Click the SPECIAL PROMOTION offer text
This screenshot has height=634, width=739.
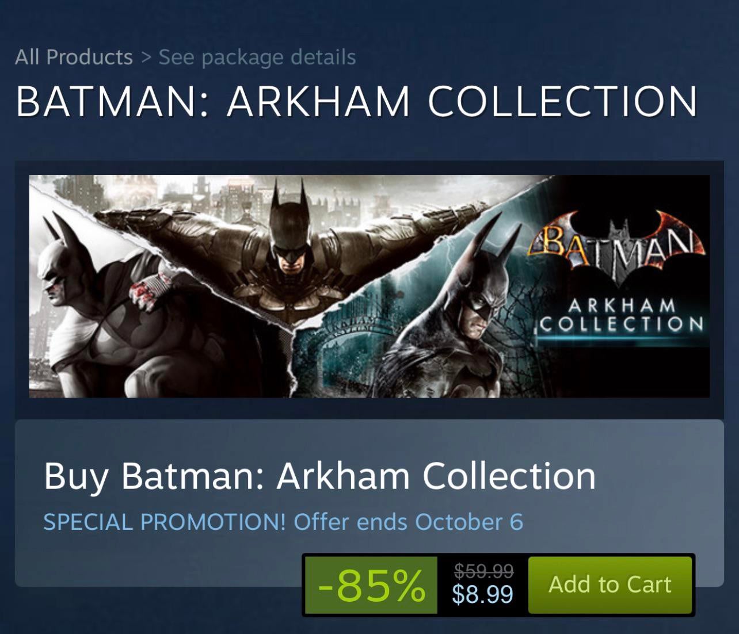(165, 522)
